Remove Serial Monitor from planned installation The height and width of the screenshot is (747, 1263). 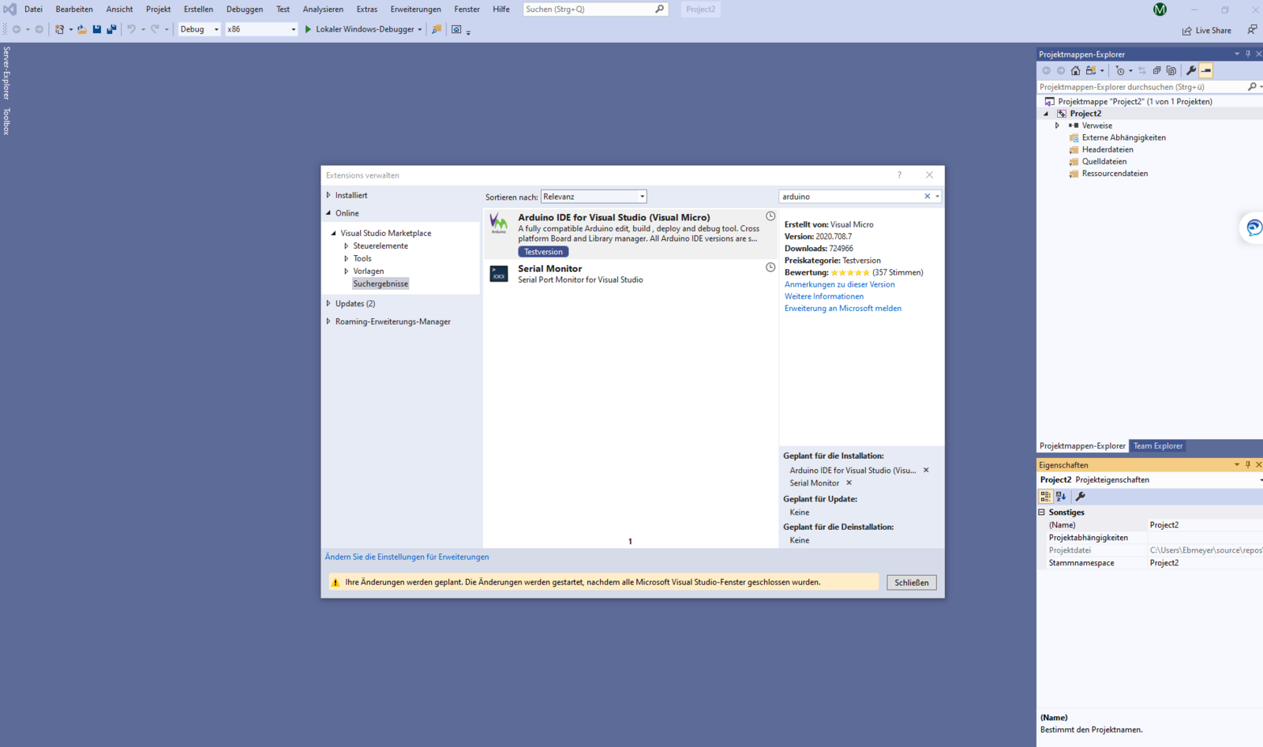849,483
